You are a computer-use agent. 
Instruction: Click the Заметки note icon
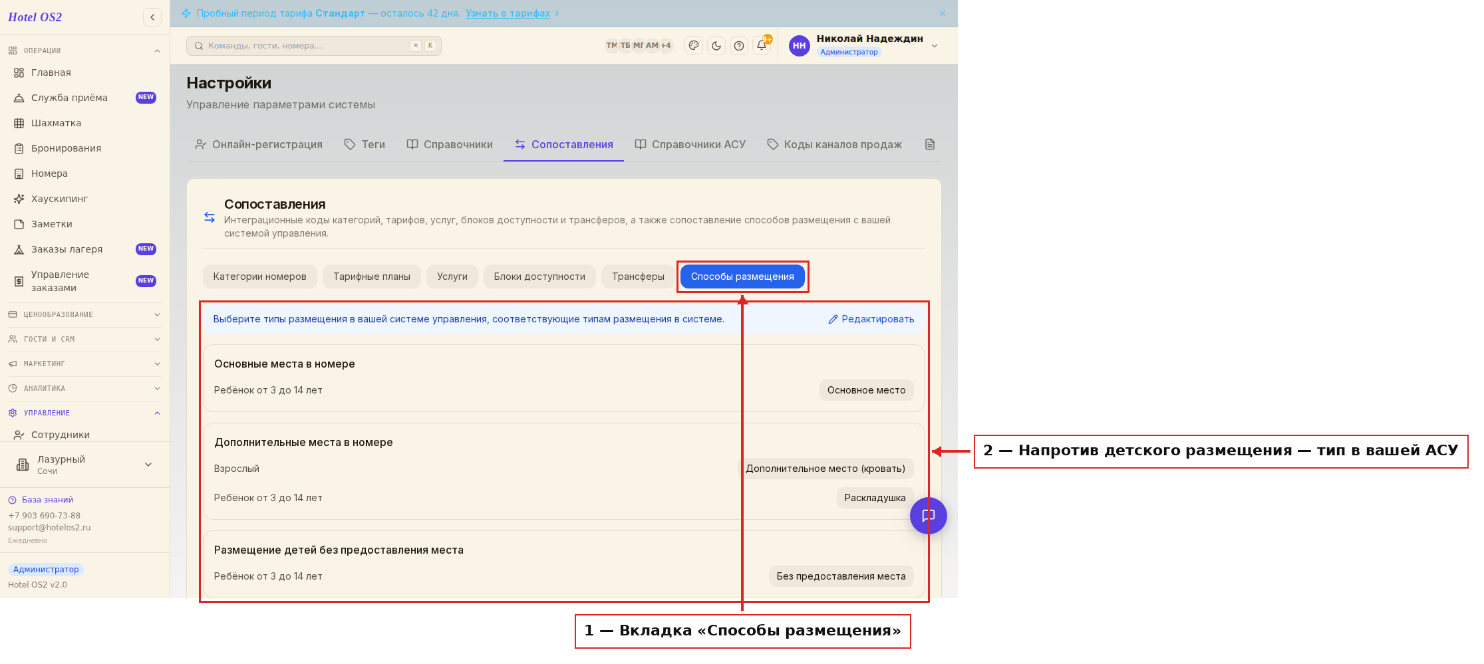(x=19, y=224)
